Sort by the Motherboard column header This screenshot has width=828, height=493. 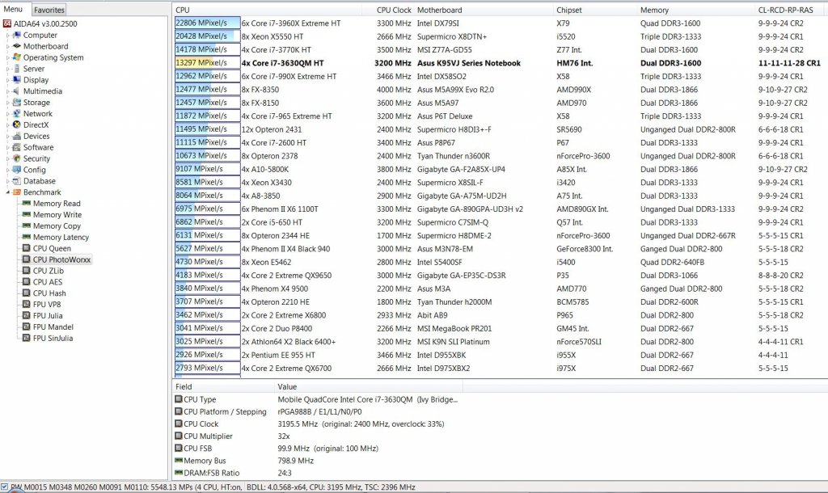point(484,10)
